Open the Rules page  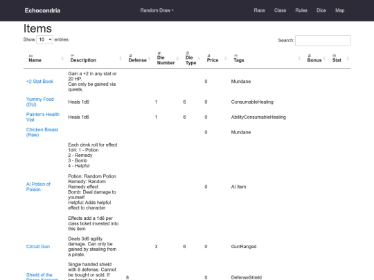coord(301,10)
